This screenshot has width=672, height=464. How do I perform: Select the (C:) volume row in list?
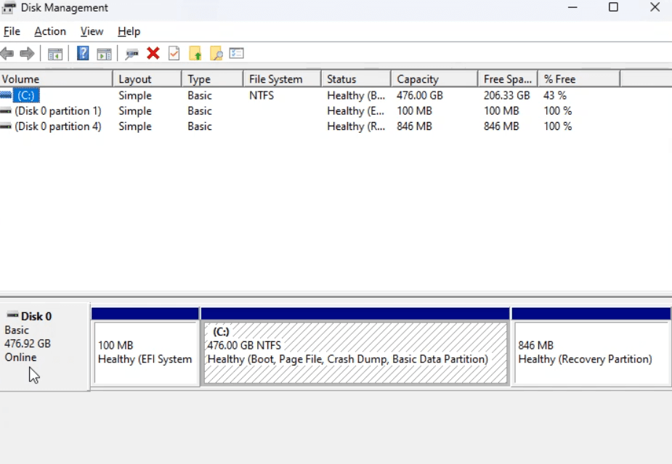coord(25,96)
